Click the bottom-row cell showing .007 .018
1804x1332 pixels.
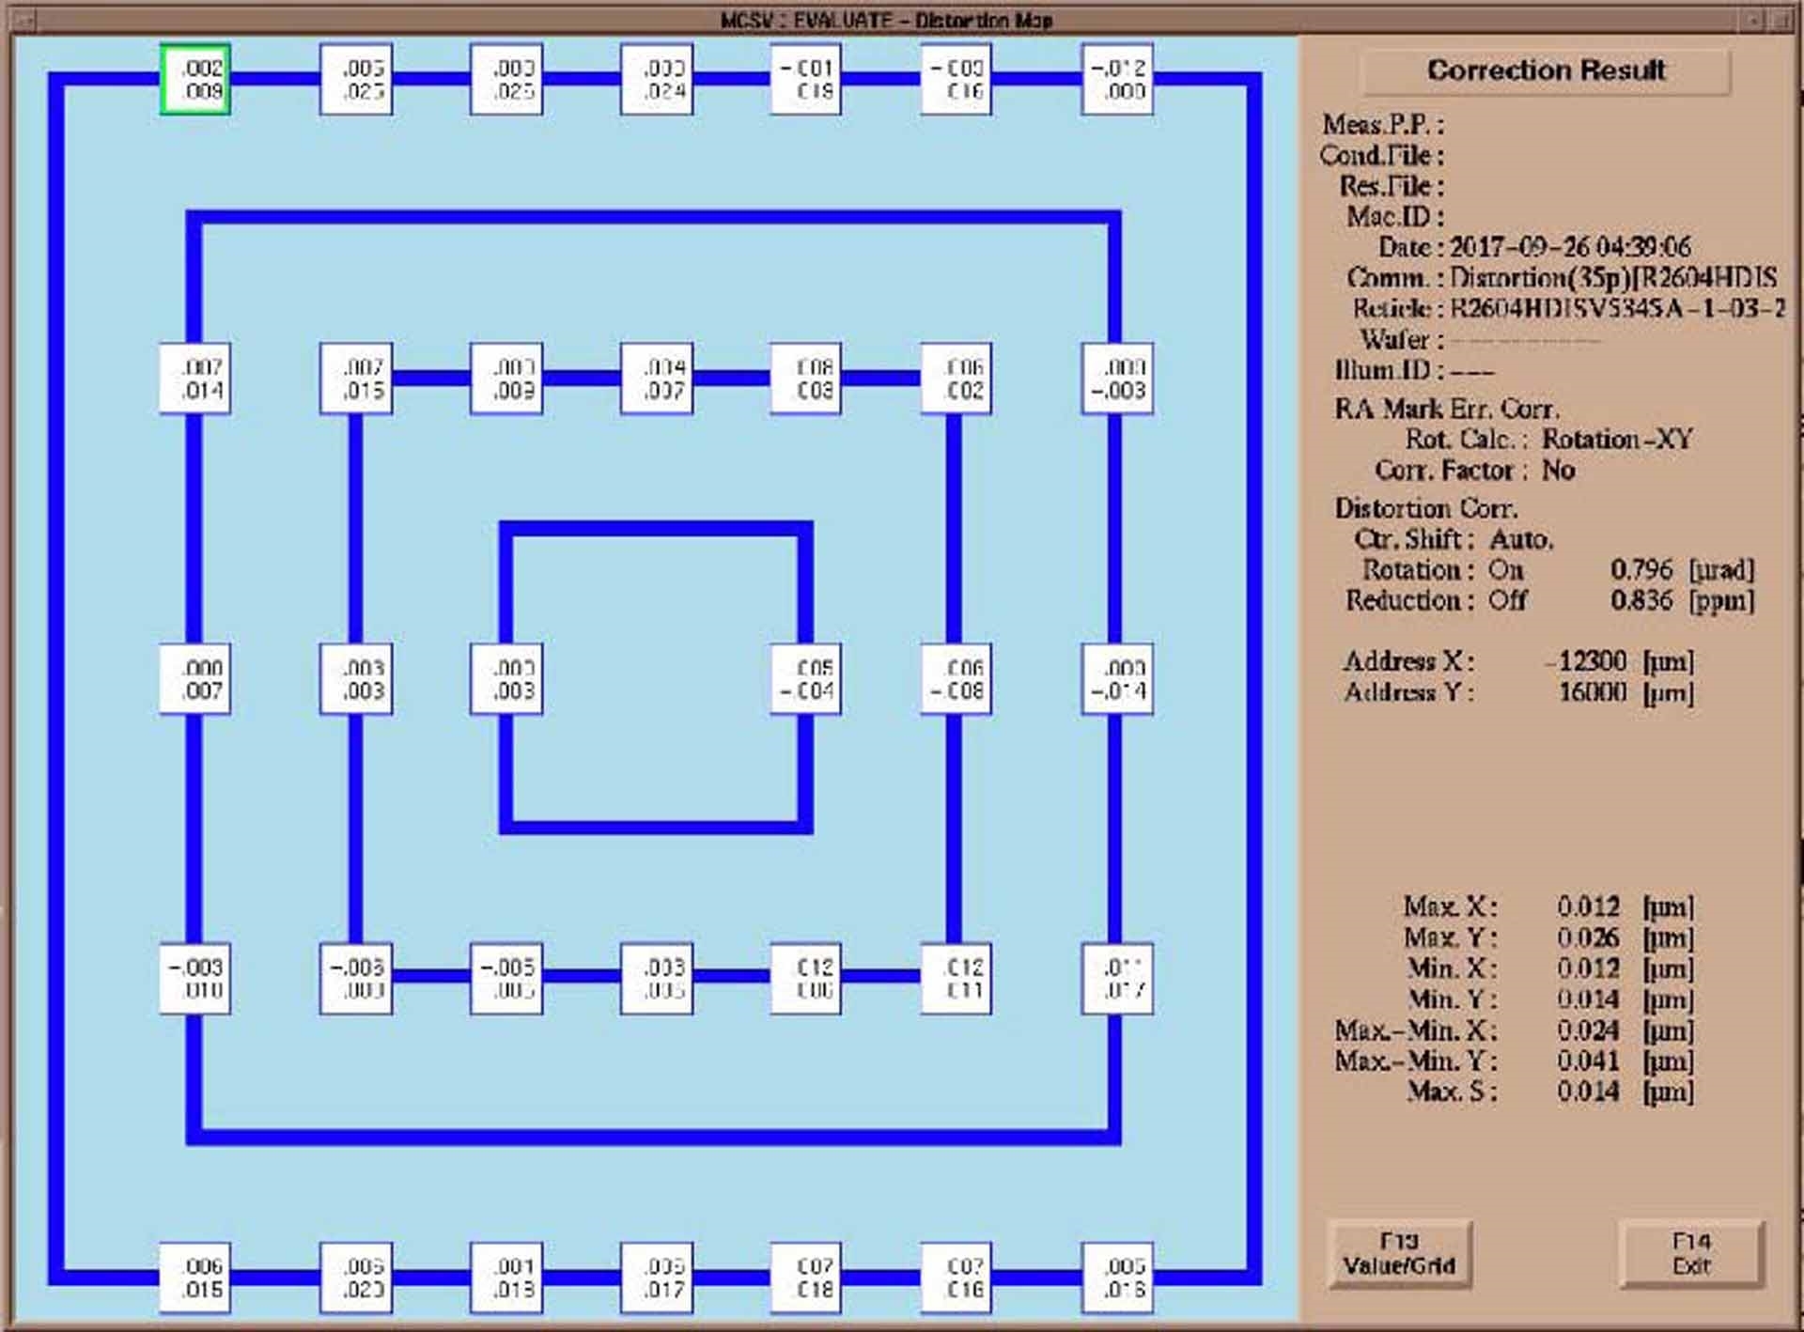coord(806,1278)
